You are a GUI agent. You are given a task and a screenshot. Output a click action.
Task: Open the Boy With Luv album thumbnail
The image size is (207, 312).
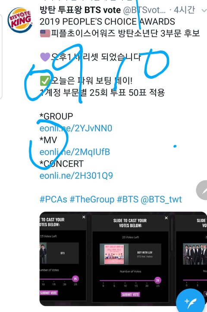[114, 254]
